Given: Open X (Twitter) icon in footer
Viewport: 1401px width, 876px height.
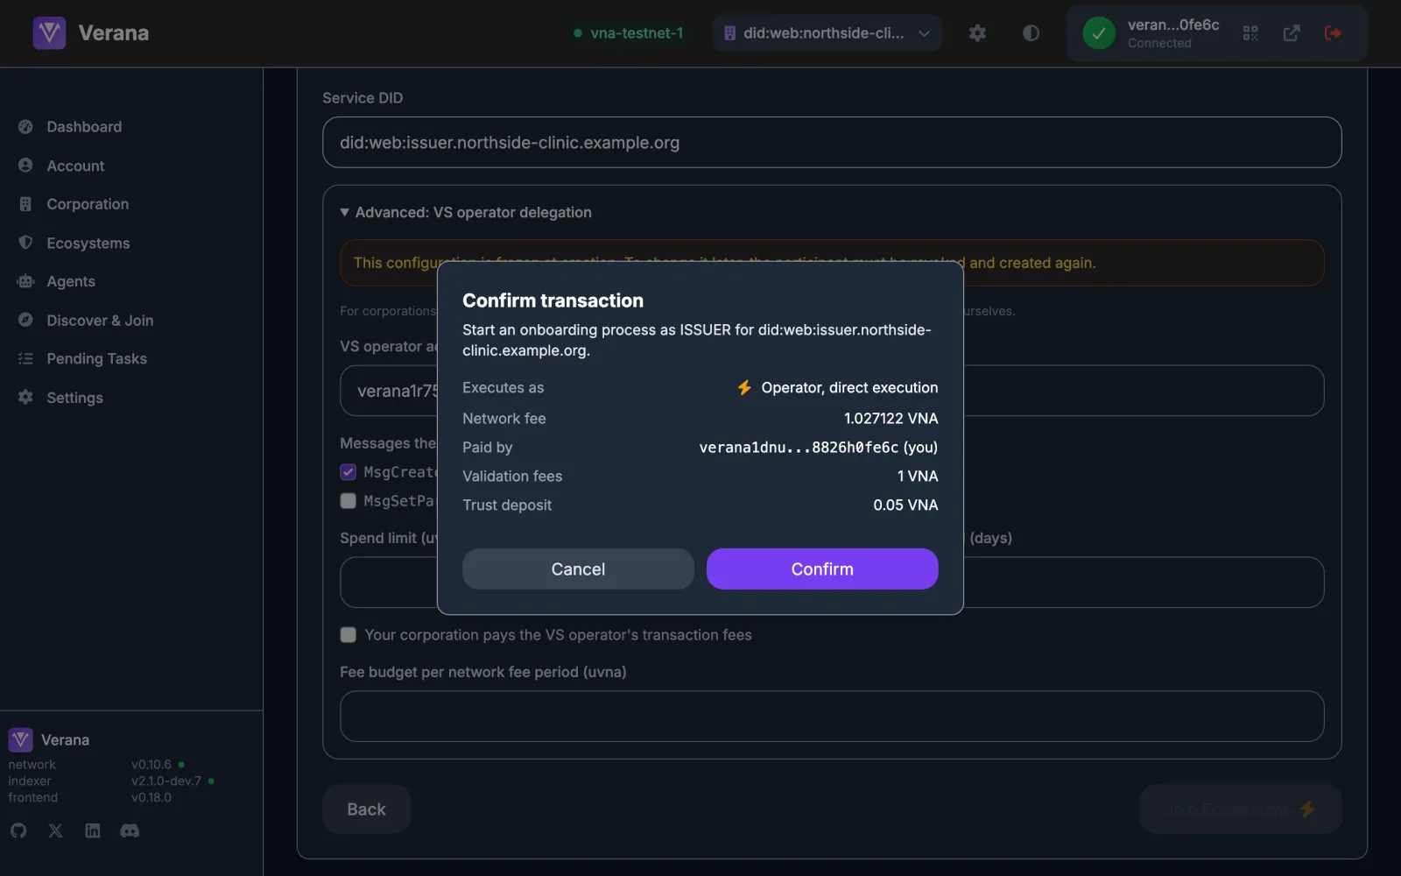Looking at the screenshot, I should [55, 830].
